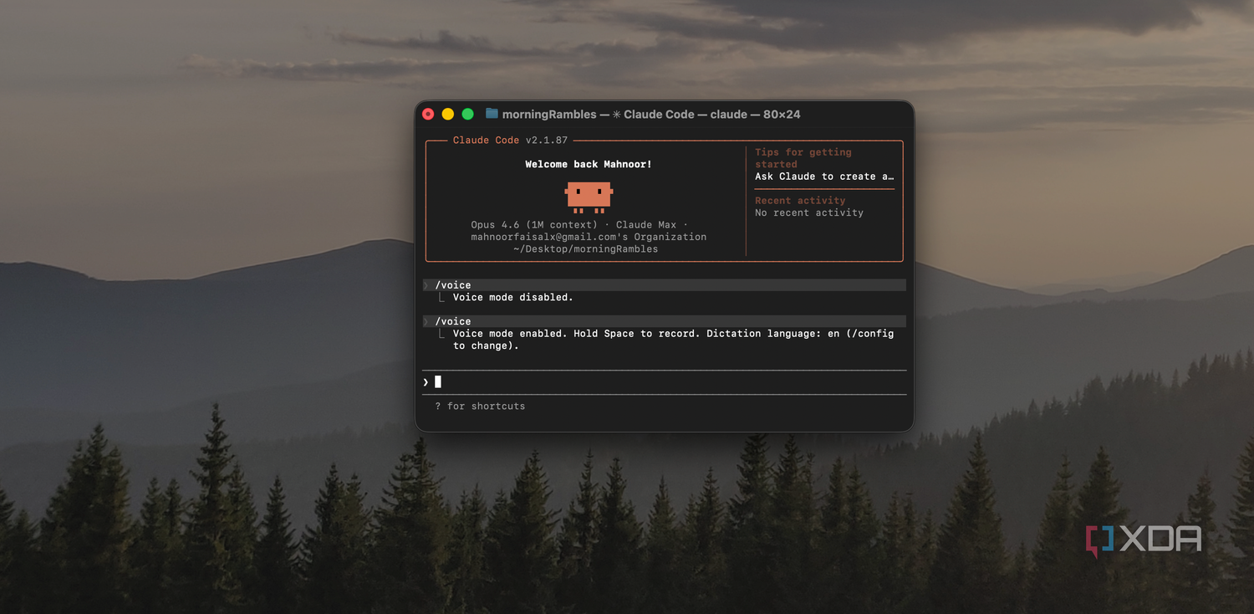Image resolution: width=1254 pixels, height=614 pixels.
Task: Close the Claude Code terminal window
Action: pos(428,114)
